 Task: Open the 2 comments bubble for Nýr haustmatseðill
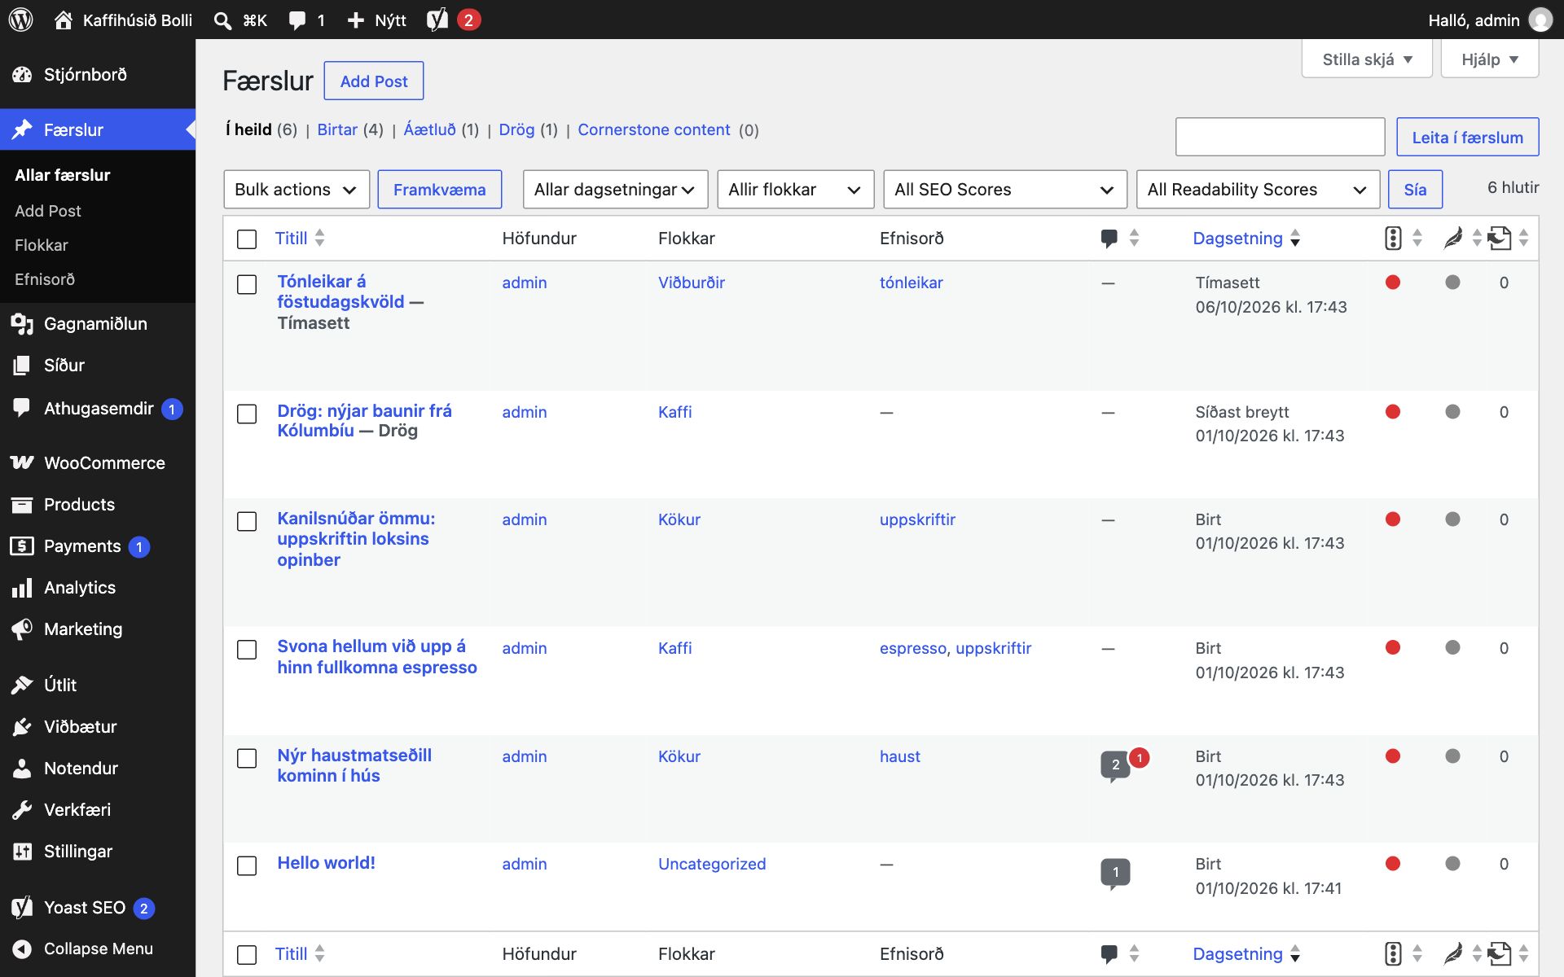(x=1115, y=765)
